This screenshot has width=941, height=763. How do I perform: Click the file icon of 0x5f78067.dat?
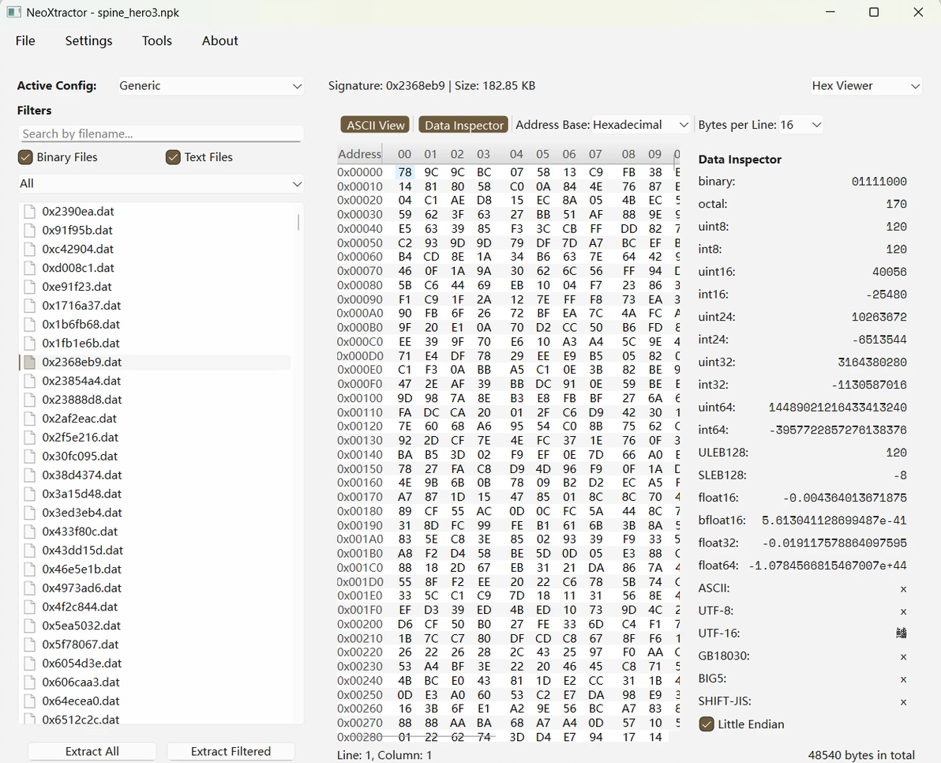(x=29, y=645)
